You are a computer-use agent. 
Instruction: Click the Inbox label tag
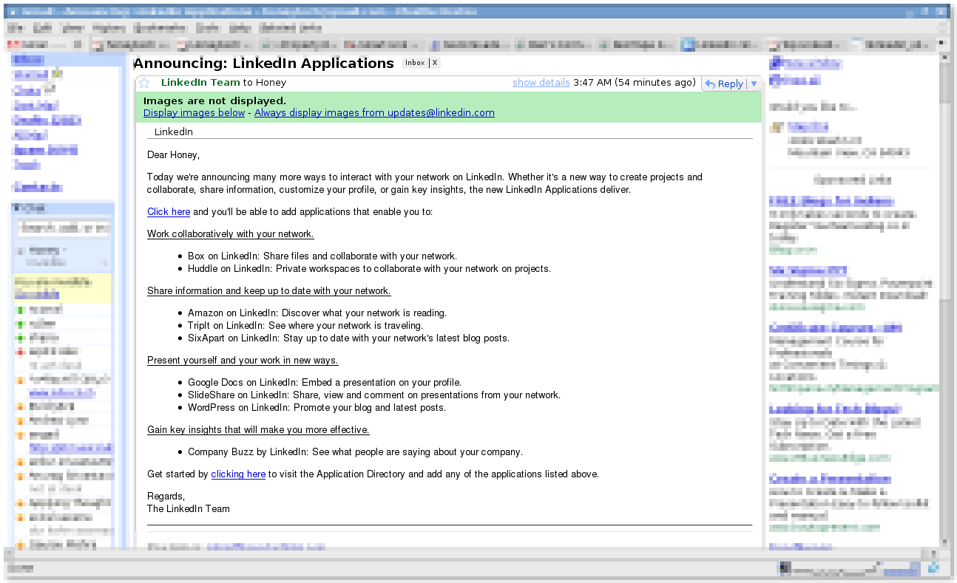click(x=414, y=63)
